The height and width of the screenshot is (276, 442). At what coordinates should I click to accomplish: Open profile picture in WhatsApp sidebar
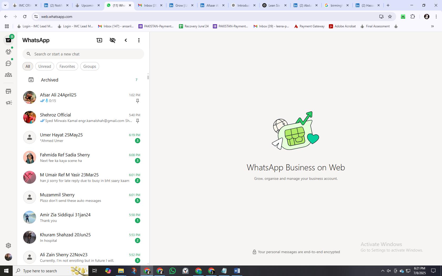click(x=8, y=257)
